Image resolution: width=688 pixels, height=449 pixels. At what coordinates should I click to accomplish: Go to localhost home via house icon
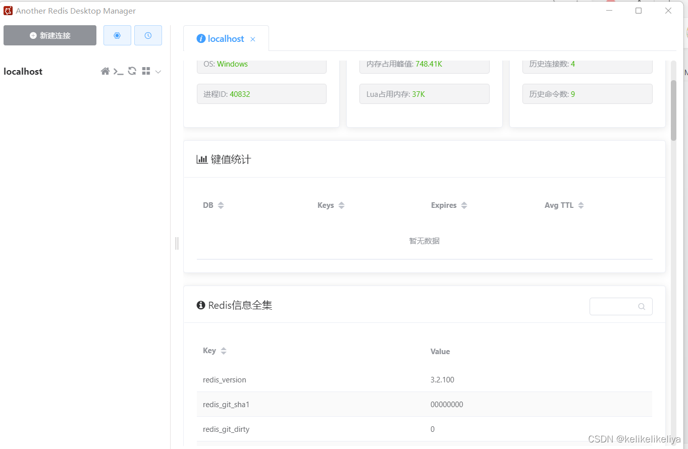[x=105, y=71]
